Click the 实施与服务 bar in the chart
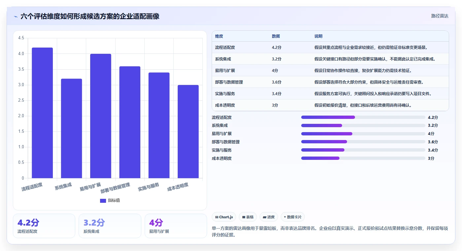The width and height of the screenshot is (462, 251). pos(159,126)
